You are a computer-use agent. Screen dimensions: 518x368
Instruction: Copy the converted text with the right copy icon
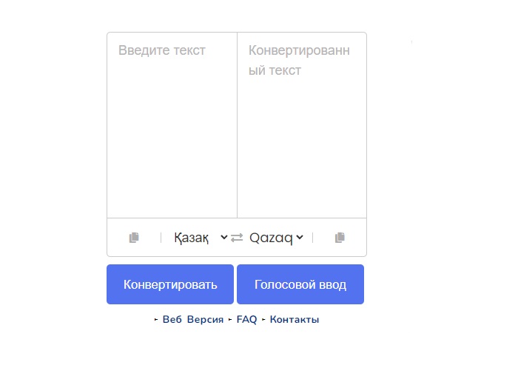[340, 238]
